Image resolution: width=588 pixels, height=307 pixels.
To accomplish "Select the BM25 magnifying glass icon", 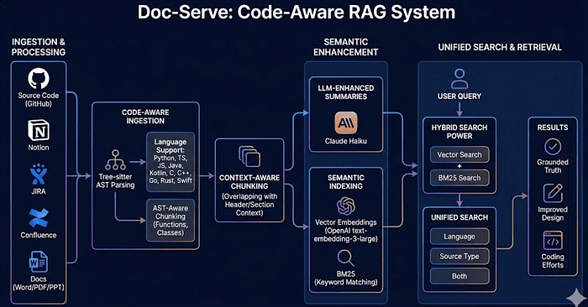I will click(346, 258).
